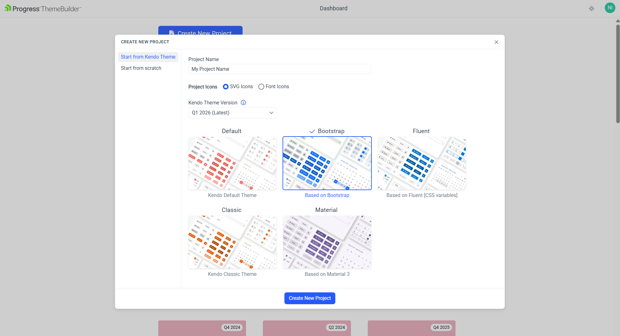Viewport: 620px width, 336px height.
Task: Close the Create New Project dialog
Action: pos(496,42)
